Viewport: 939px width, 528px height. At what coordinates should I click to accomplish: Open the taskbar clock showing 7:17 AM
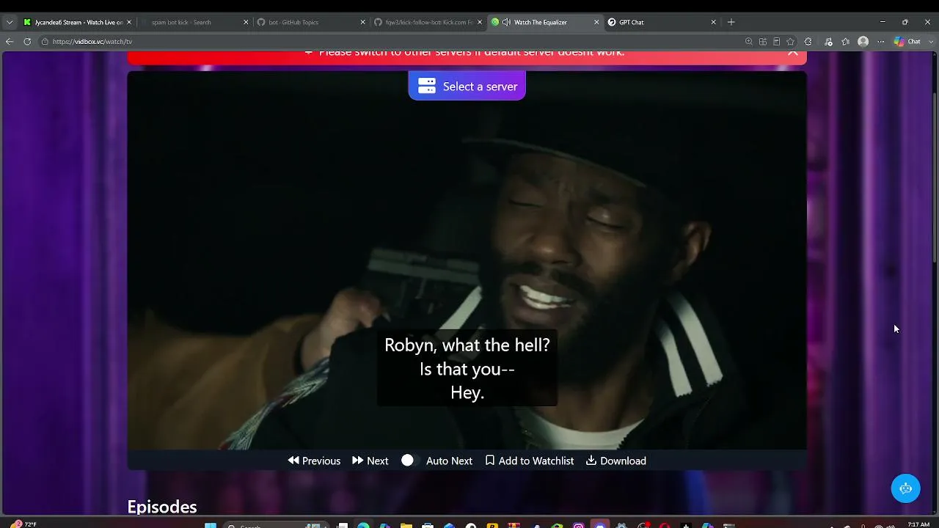(918, 524)
